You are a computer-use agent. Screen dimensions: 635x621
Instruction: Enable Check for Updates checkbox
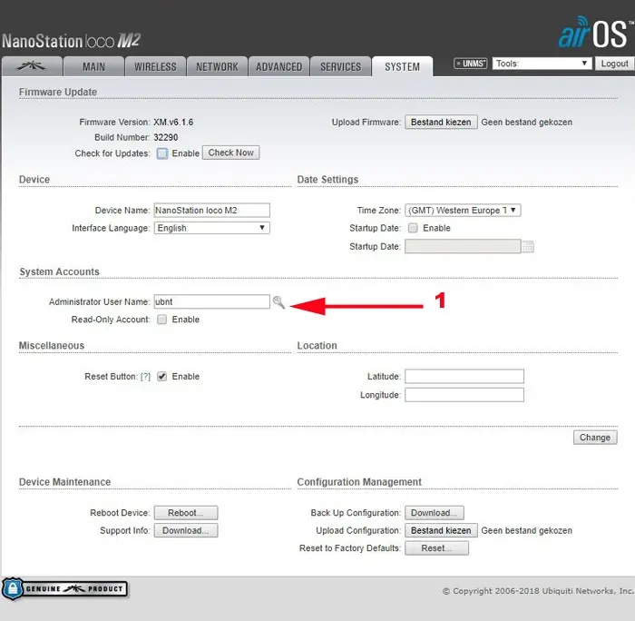click(162, 153)
